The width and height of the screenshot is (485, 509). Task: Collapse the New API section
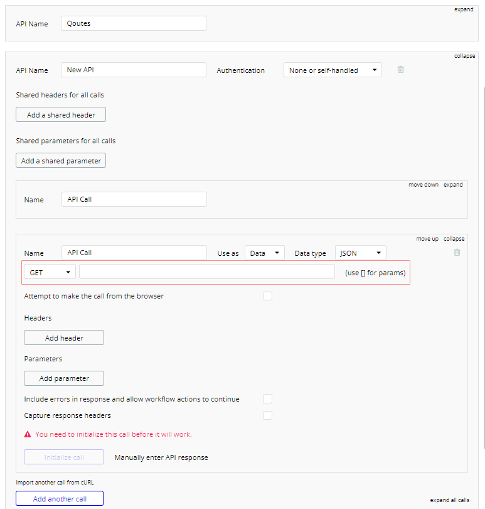pos(464,56)
